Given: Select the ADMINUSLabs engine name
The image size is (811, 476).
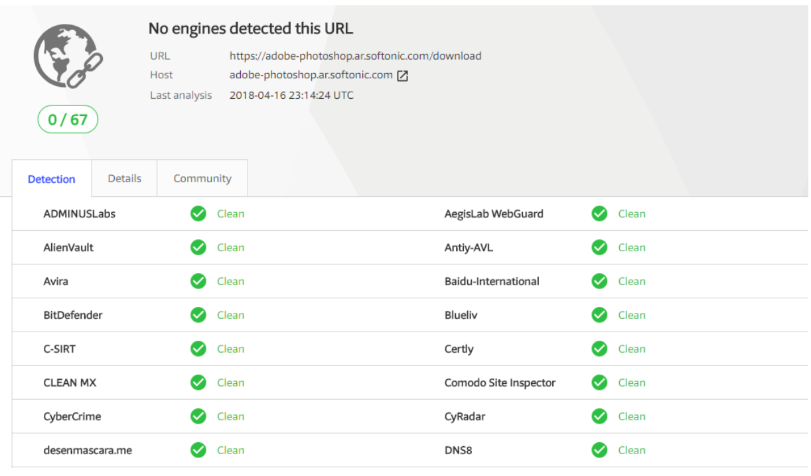Looking at the screenshot, I should (79, 213).
